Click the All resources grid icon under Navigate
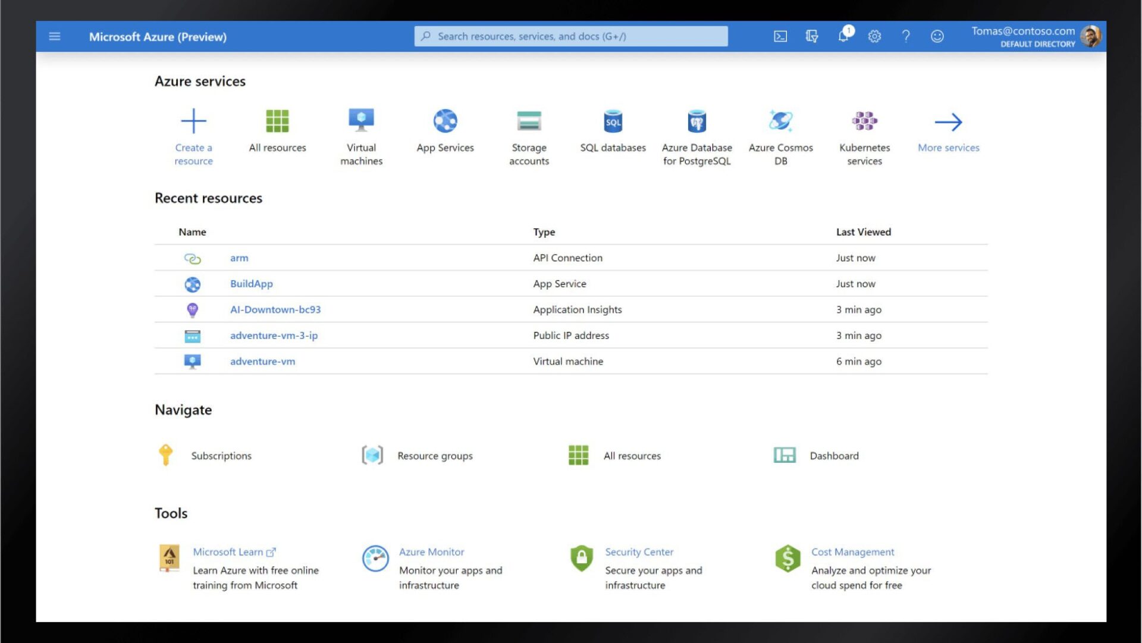This screenshot has height=643, width=1142. (x=578, y=455)
